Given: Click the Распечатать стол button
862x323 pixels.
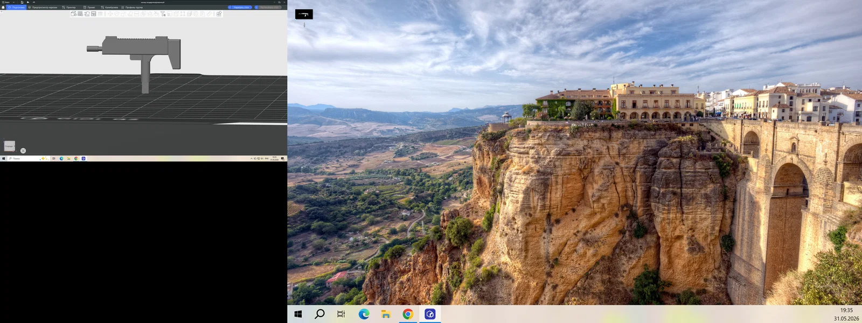Looking at the screenshot, I should [x=270, y=8].
